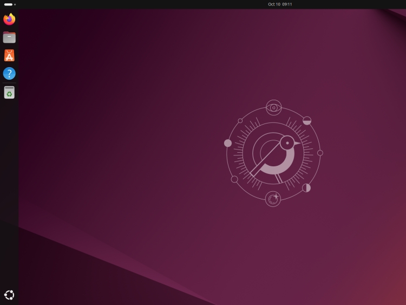
Task: Click the small hollow circle at emblem's lower left
Action: coord(234,179)
